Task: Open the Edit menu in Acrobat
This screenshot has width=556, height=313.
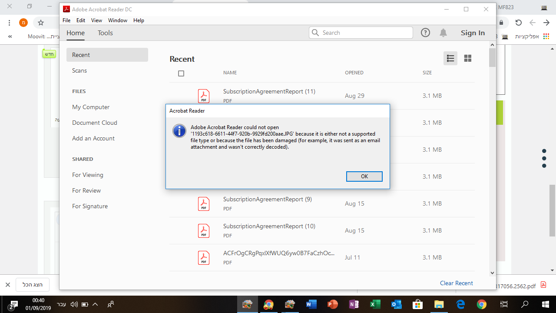Action: point(81,20)
